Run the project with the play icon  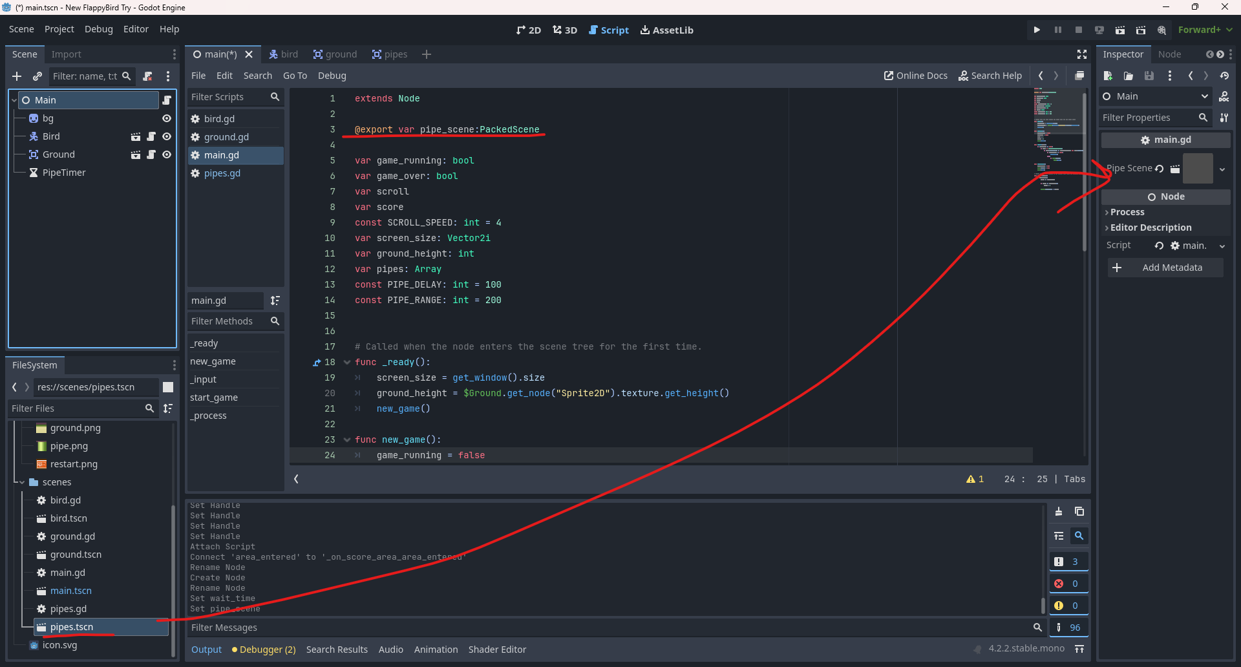[1037, 30]
